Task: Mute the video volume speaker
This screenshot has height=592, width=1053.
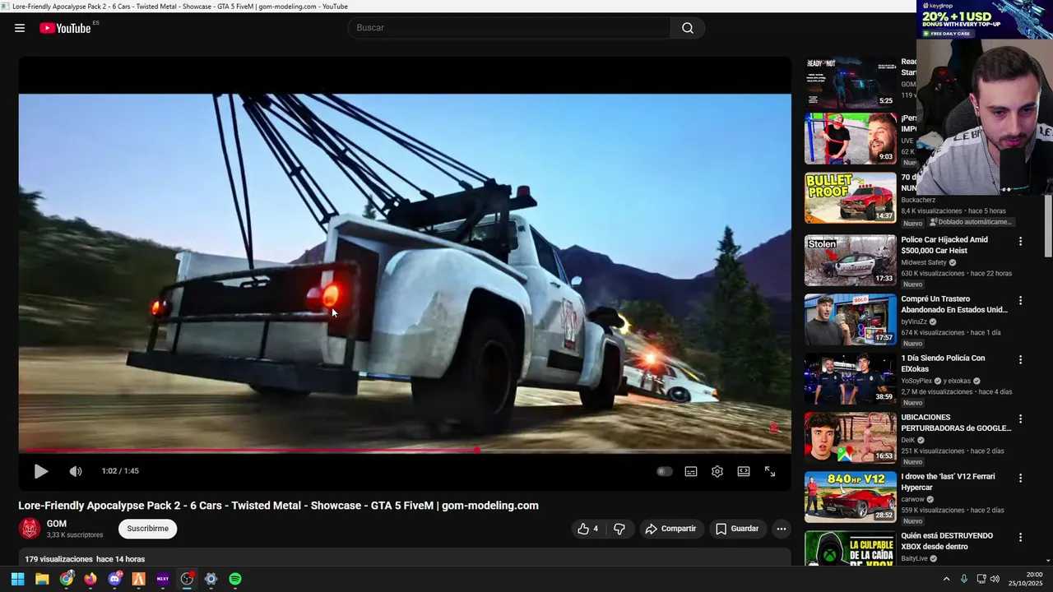Action: coord(76,471)
